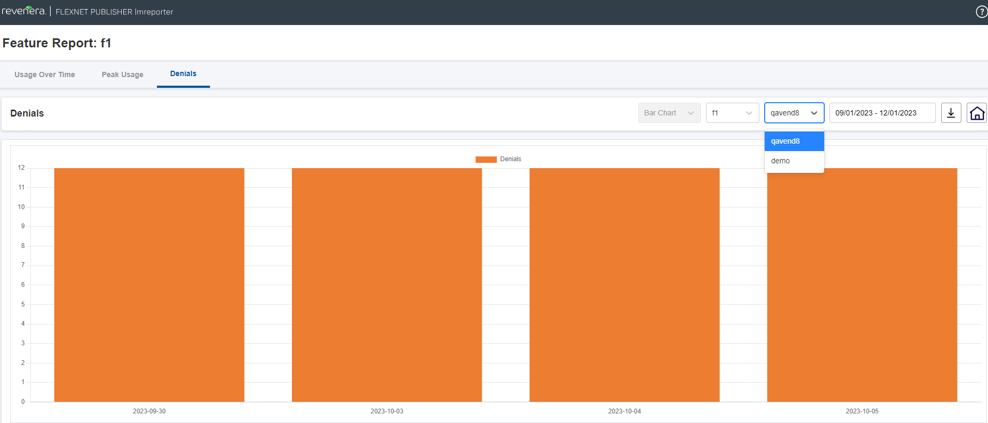Expand the Bar Chart type dropdown
This screenshot has width=988, height=423.
pos(669,113)
